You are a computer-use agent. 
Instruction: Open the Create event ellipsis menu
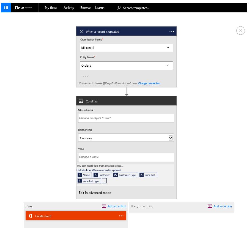click(x=121, y=216)
